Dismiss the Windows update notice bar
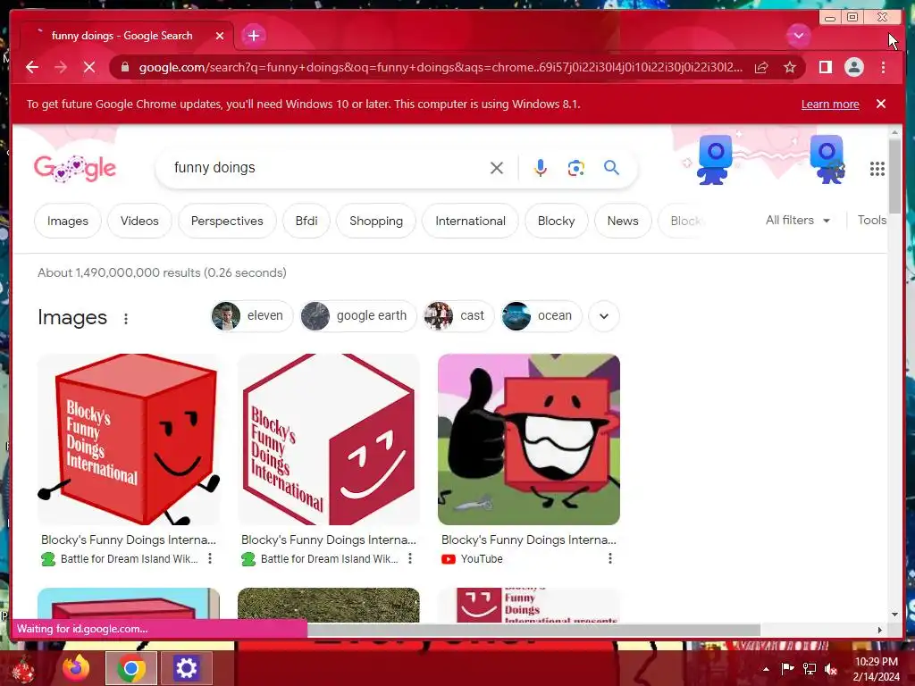Screen dimensions: 915x686 coord(881,104)
